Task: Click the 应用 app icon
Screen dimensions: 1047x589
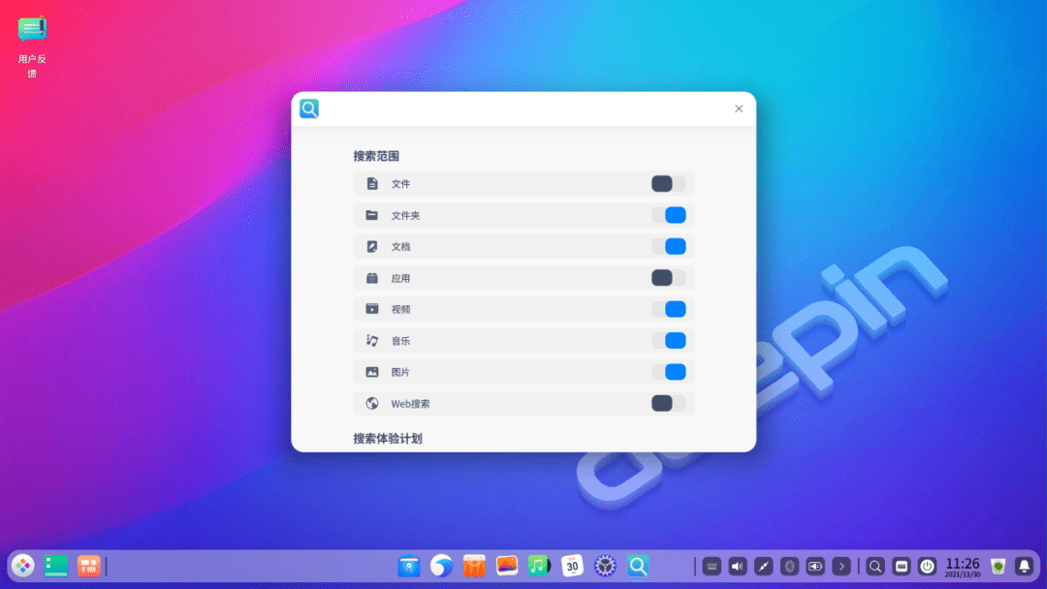Action: [x=372, y=277]
